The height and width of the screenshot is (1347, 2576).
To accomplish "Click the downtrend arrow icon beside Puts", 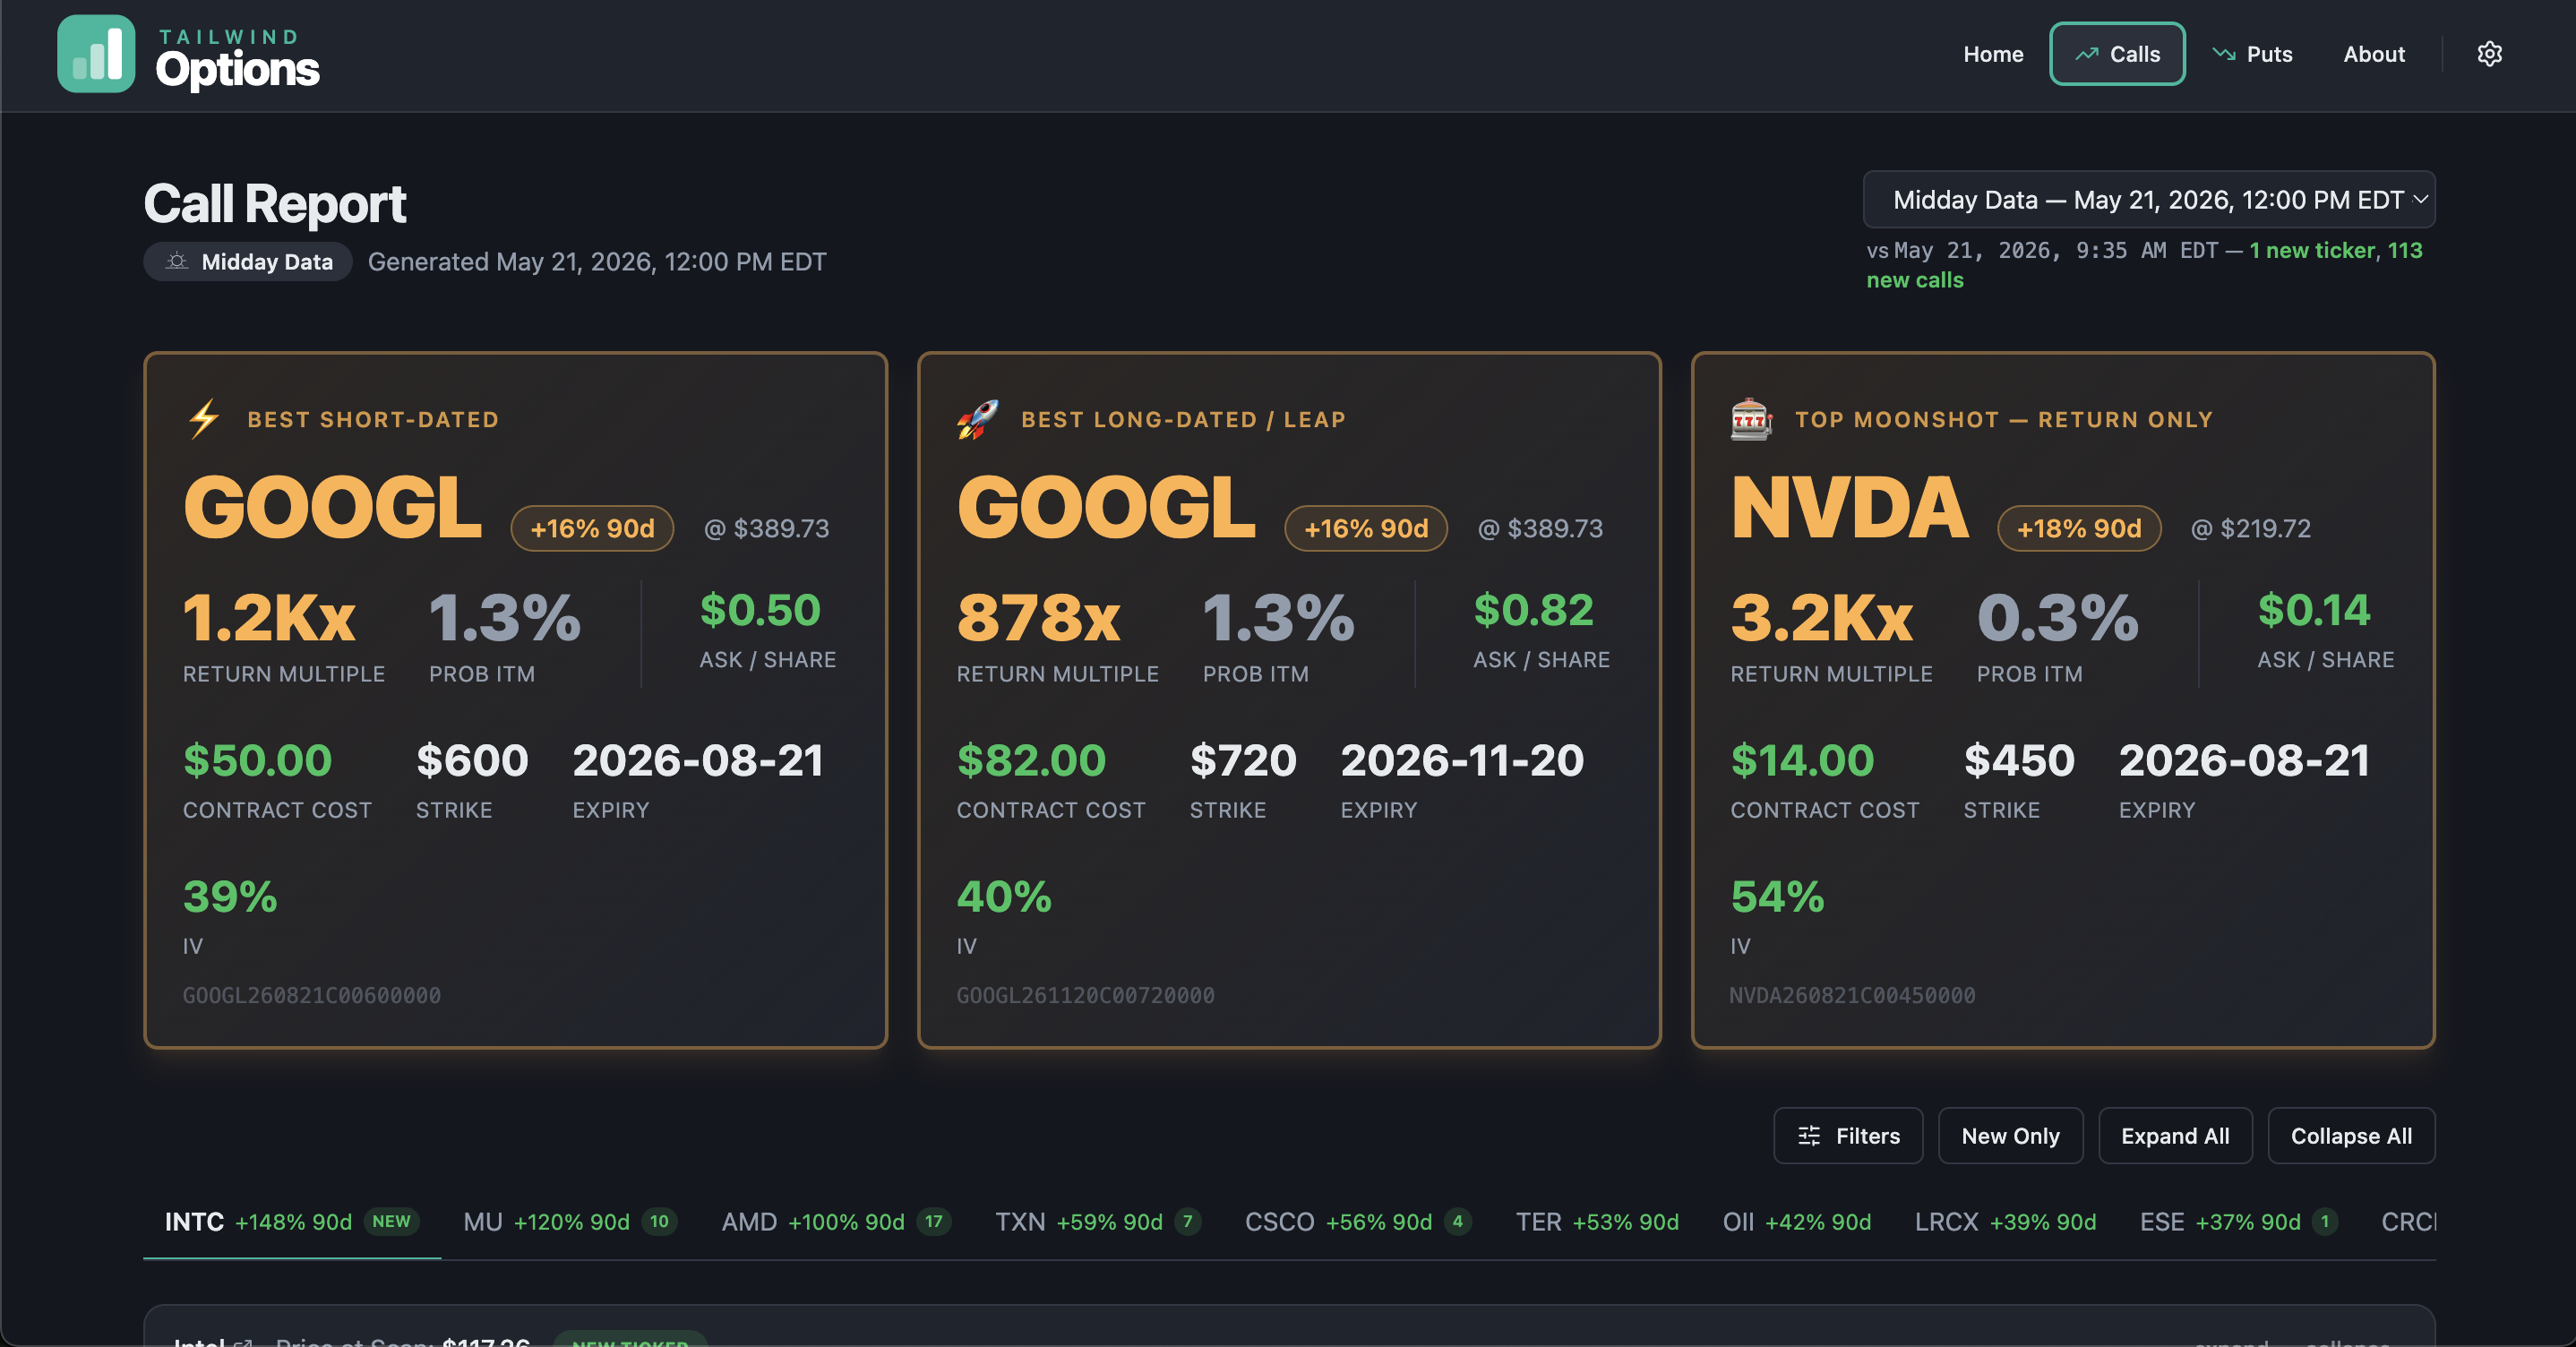I will 2223,54.
